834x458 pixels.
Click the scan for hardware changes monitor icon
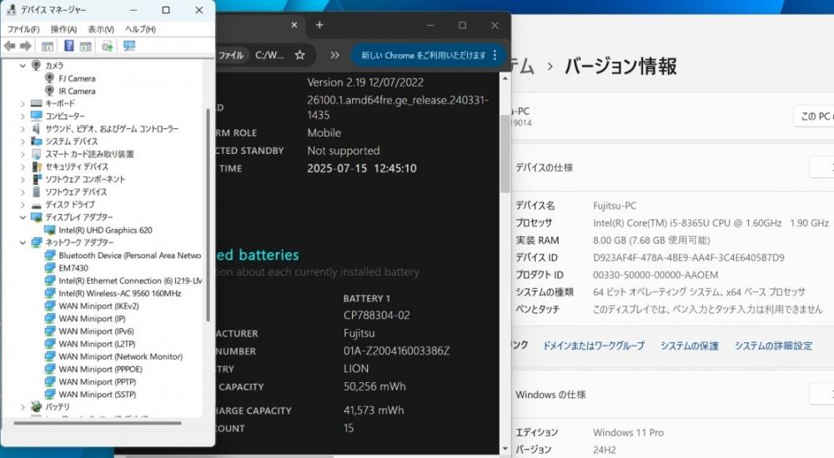pyautogui.click(x=128, y=47)
